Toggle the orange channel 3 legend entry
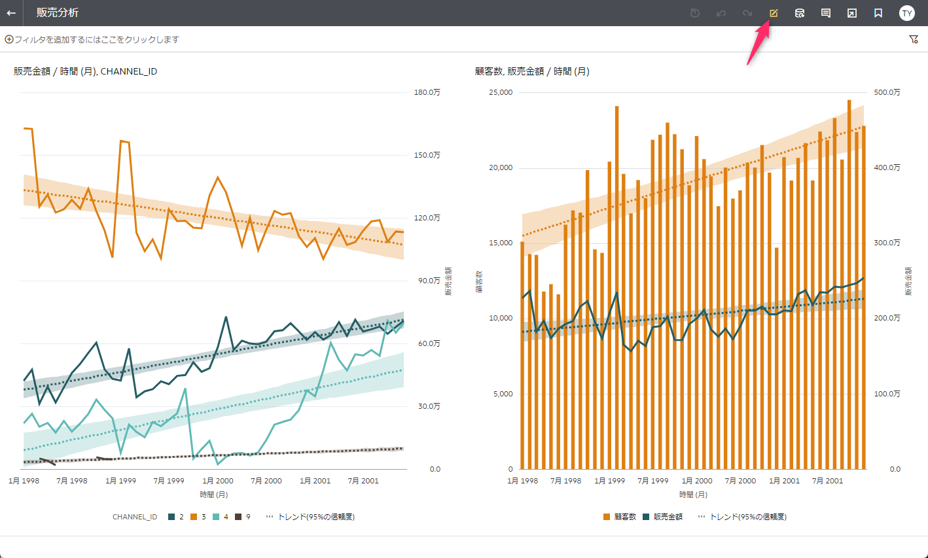Viewport: 928px width, 558px height. pyautogui.click(x=198, y=517)
